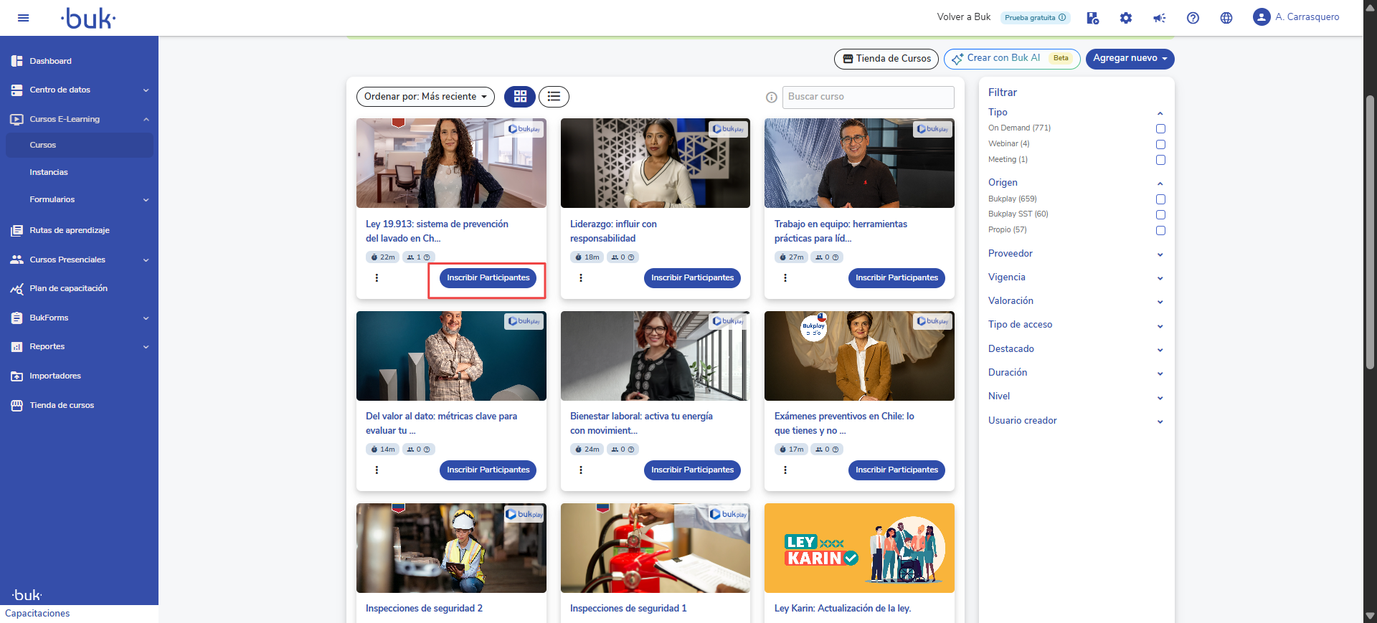Expand the Proveedor filter section

(x=1160, y=255)
